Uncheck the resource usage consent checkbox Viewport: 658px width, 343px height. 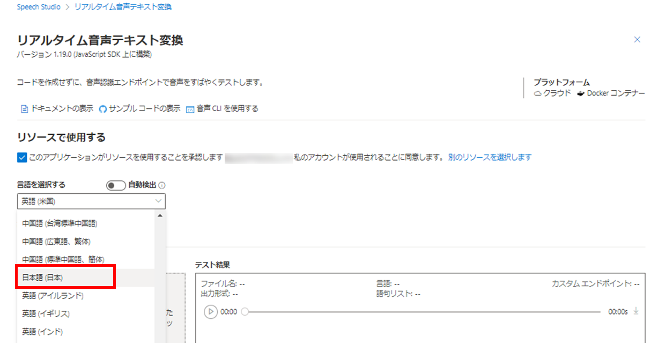pyautogui.click(x=21, y=157)
